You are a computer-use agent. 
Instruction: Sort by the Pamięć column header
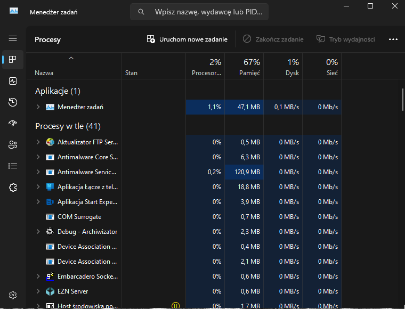[x=244, y=67]
